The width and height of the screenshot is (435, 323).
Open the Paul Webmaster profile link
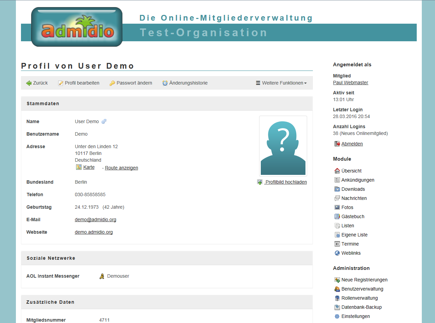pos(350,83)
